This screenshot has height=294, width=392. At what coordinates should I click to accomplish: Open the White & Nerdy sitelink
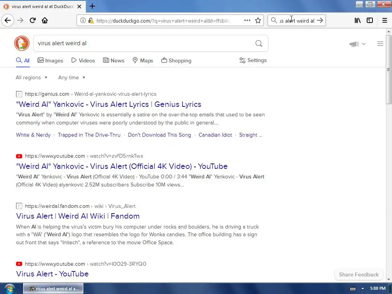click(33, 135)
